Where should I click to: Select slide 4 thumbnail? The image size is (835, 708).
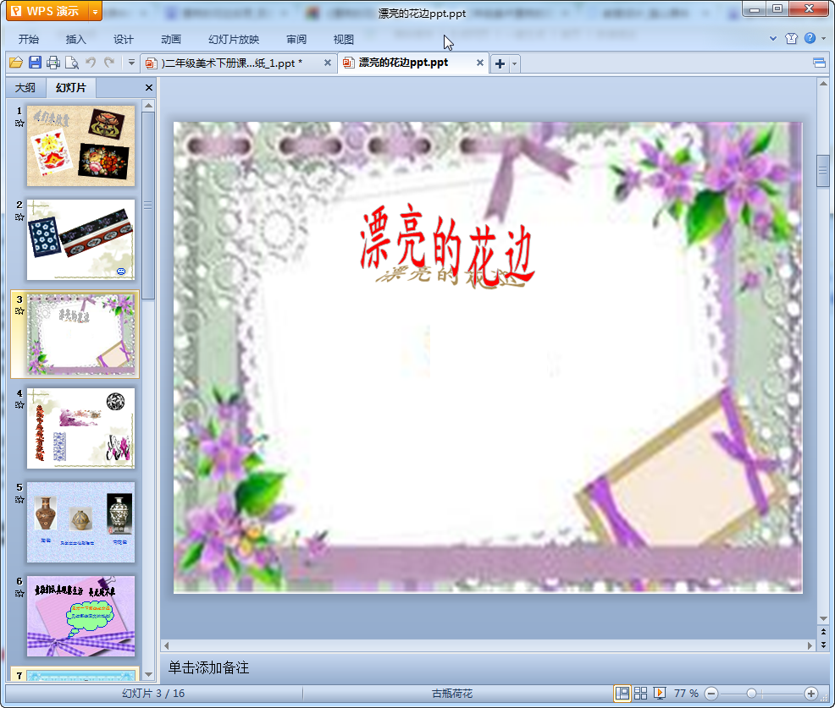[x=80, y=428]
